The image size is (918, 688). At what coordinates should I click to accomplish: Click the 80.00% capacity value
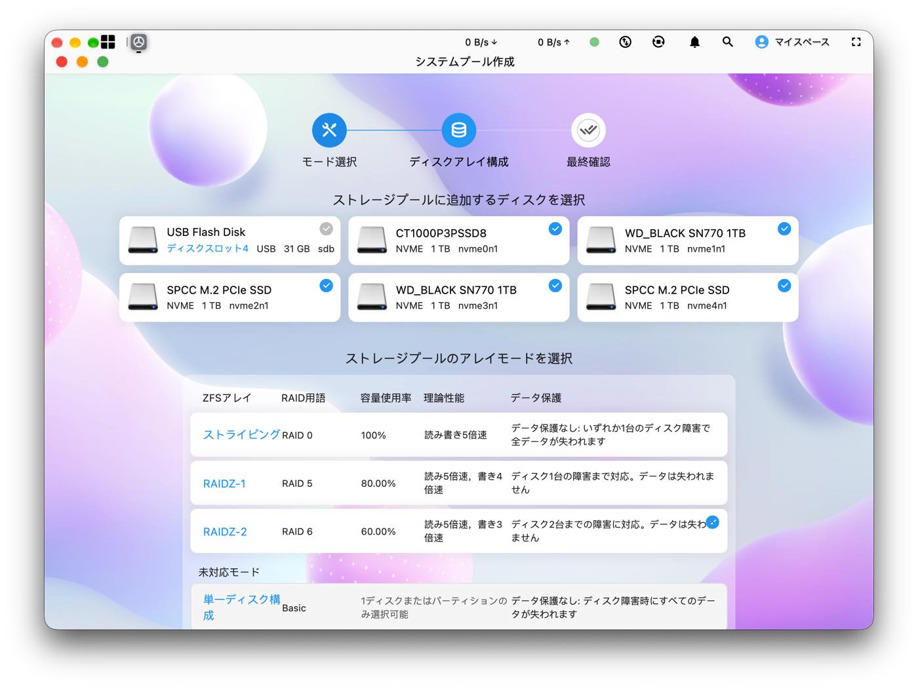(x=378, y=484)
